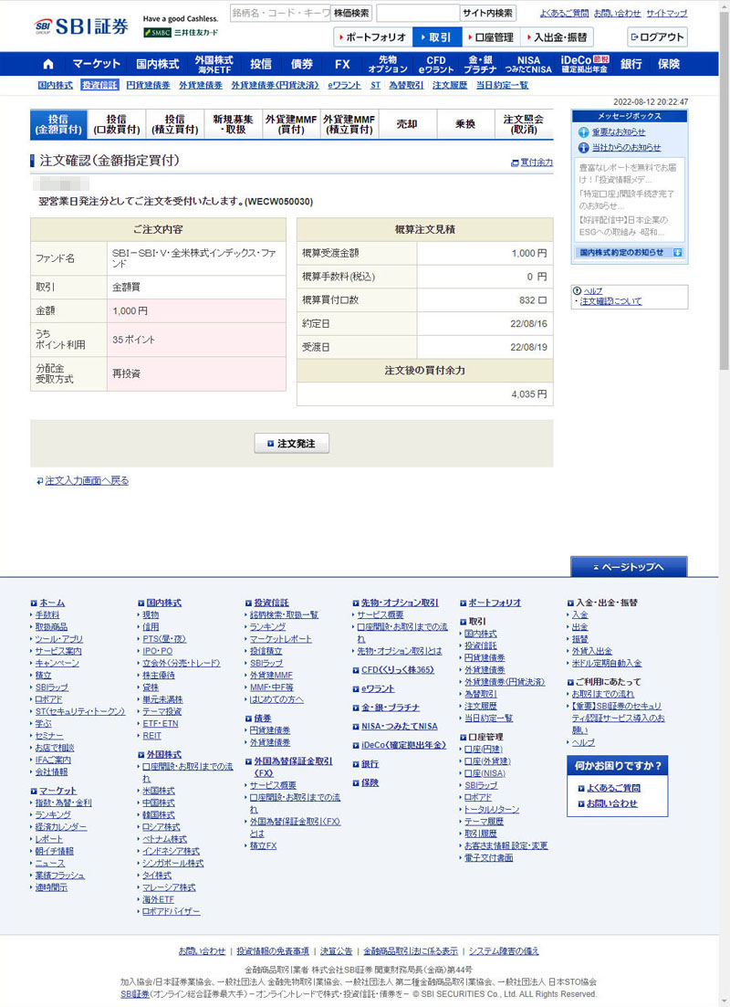Select the 売却 tab
This screenshot has height=1007, width=730.
pos(408,124)
